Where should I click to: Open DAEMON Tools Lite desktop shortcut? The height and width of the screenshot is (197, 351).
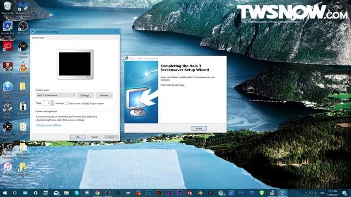coord(7,89)
